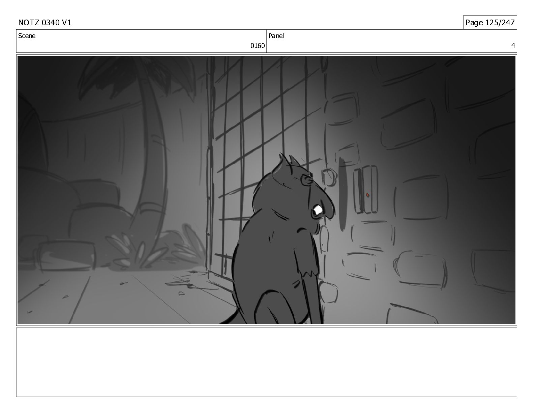Viewport: 534px width, 413px height.
Task: Click the Panel label
Action: point(276,36)
